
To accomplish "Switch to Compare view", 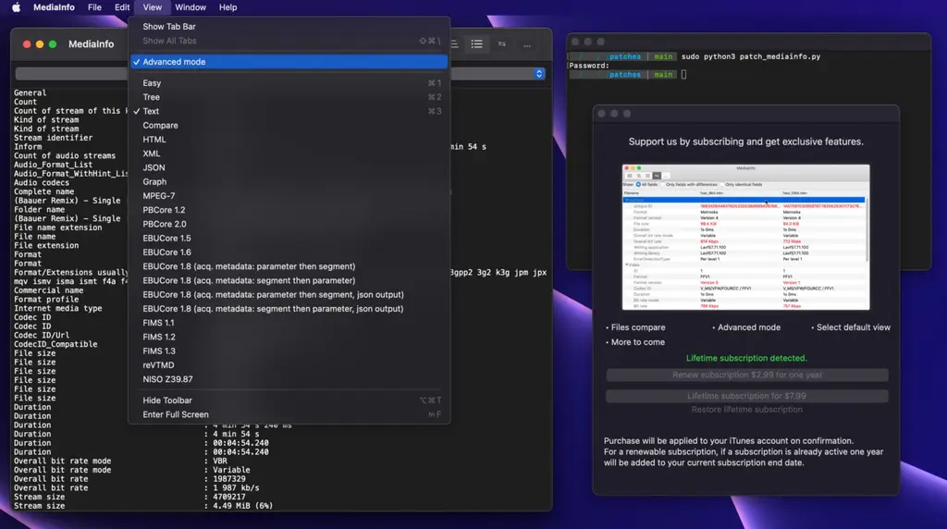I will [x=289, y=125].
